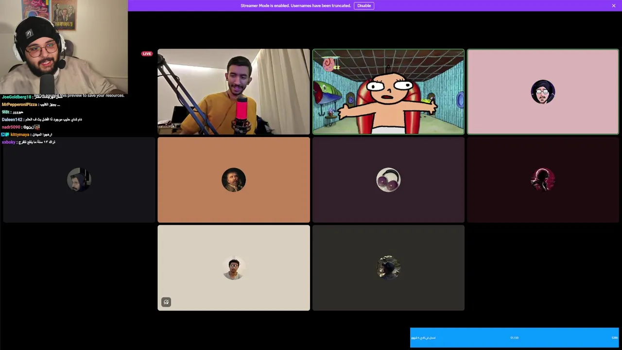Dismiss the Streamer Mode banner

click(x=614, y=5)
